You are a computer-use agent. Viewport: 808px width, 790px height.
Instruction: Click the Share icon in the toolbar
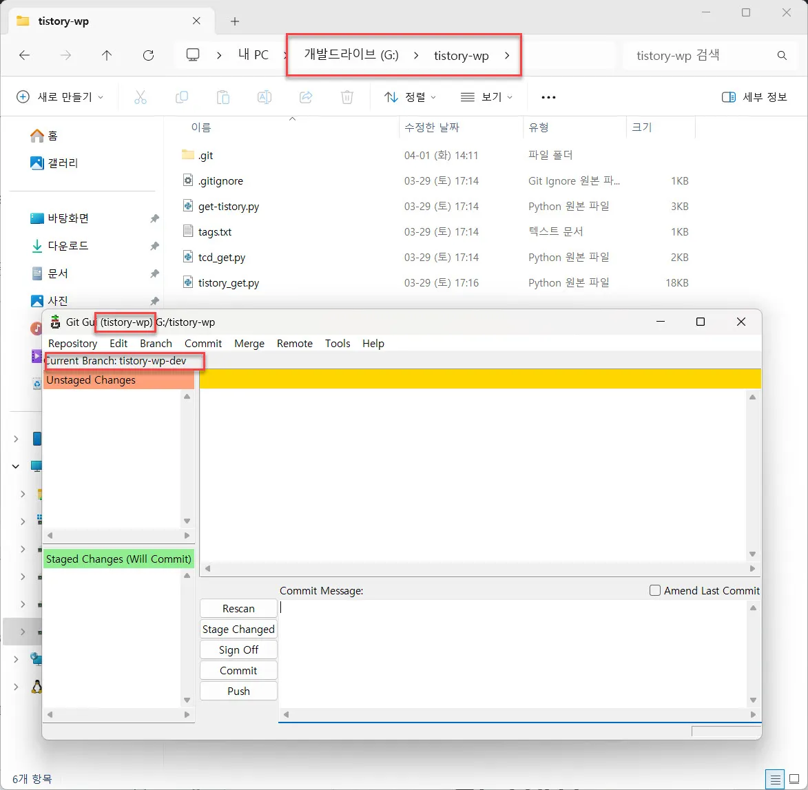click(x=306, y=97)
